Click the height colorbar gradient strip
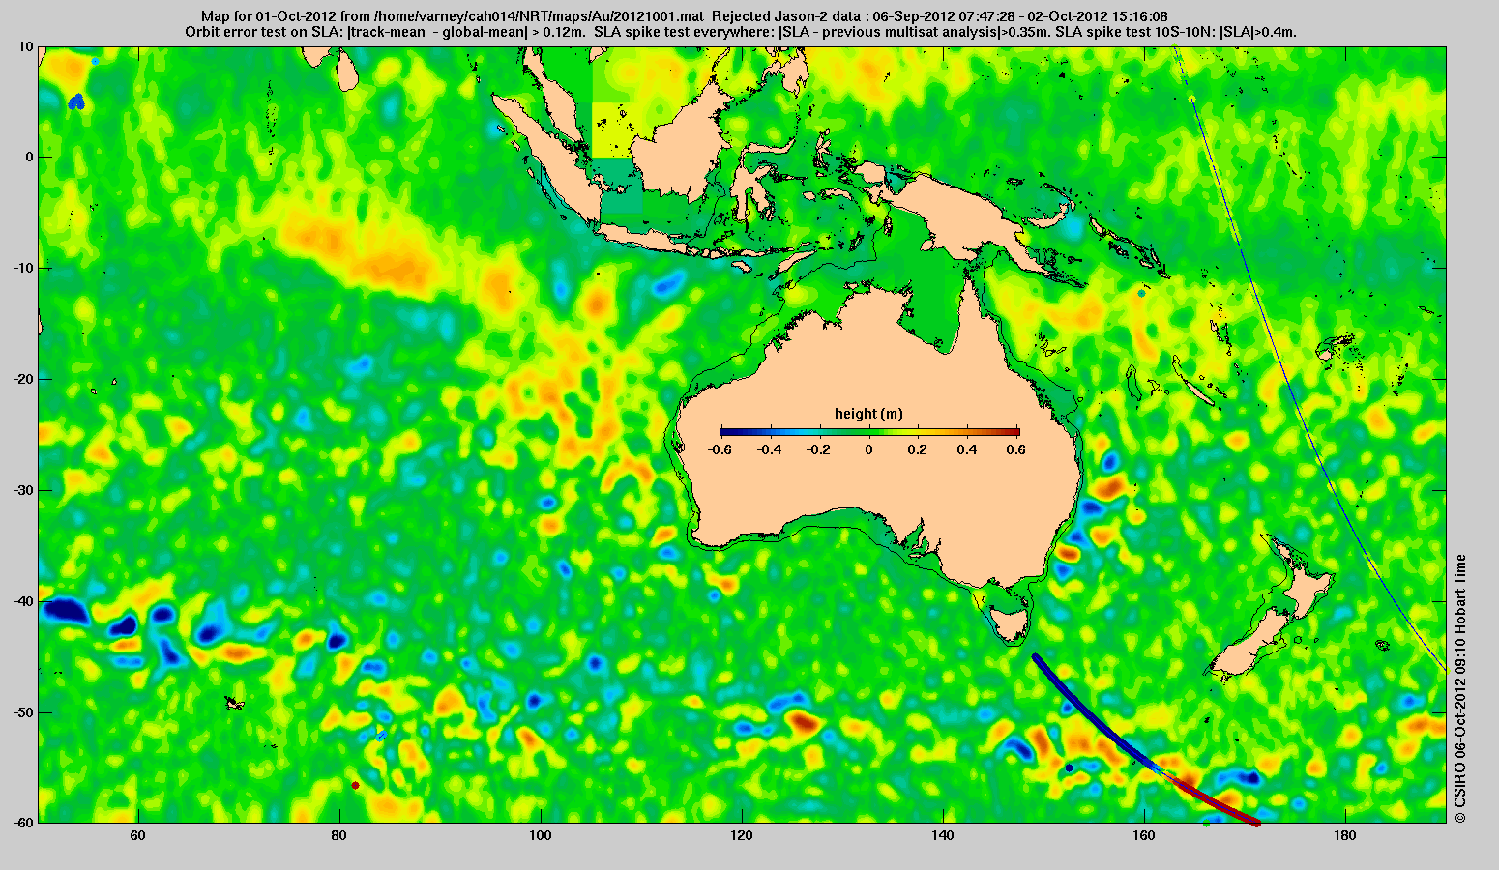Viewport: 1499px width, 870px height. [x=869, y=432]
